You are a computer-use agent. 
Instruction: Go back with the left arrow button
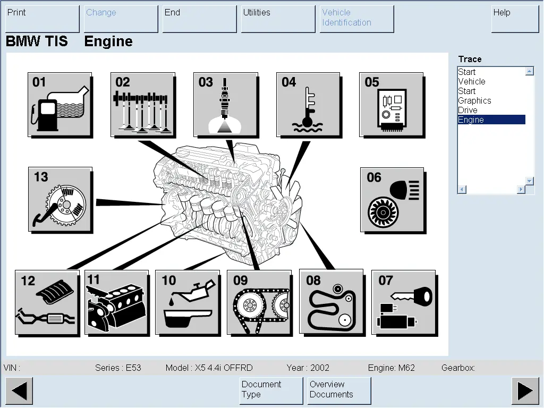[19, 391]
